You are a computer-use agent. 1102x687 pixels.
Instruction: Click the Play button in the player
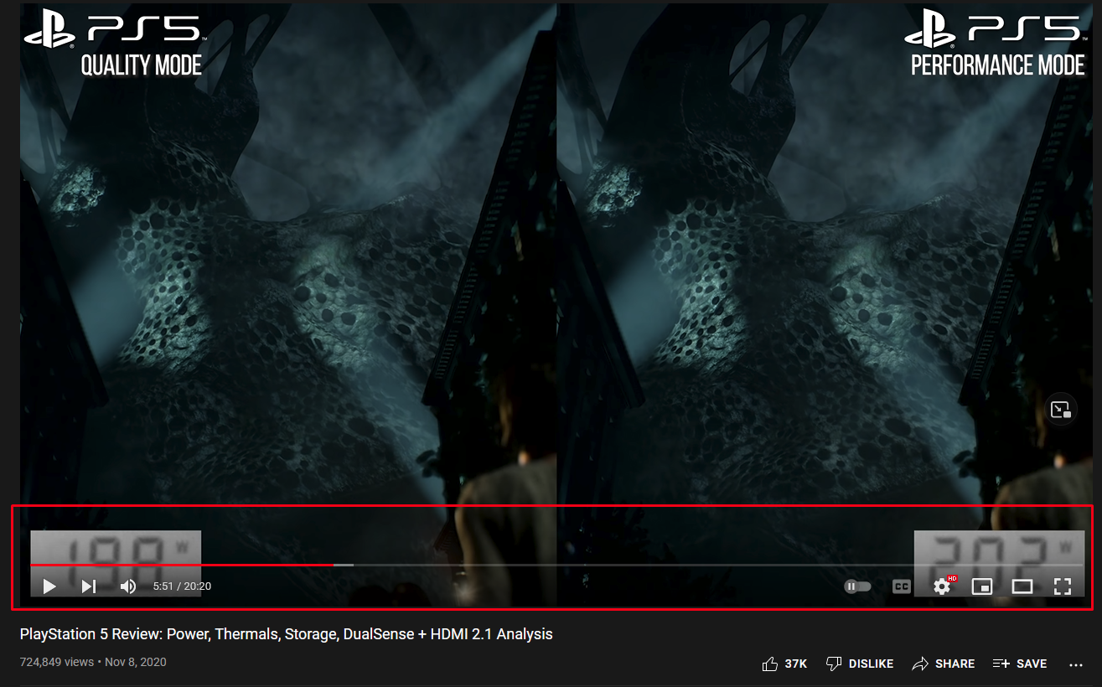click(x=49, y=586)
